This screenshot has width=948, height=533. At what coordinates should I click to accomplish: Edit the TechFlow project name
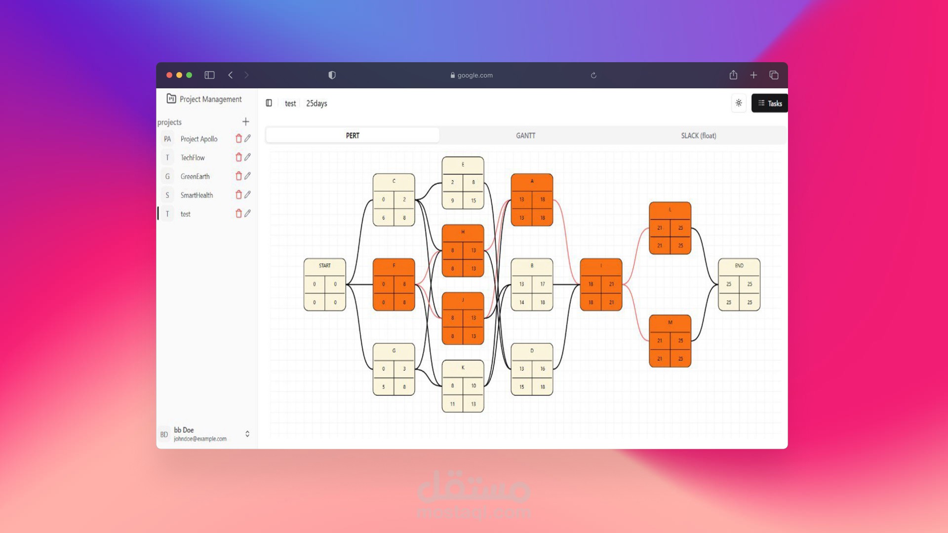click(248, 157)
